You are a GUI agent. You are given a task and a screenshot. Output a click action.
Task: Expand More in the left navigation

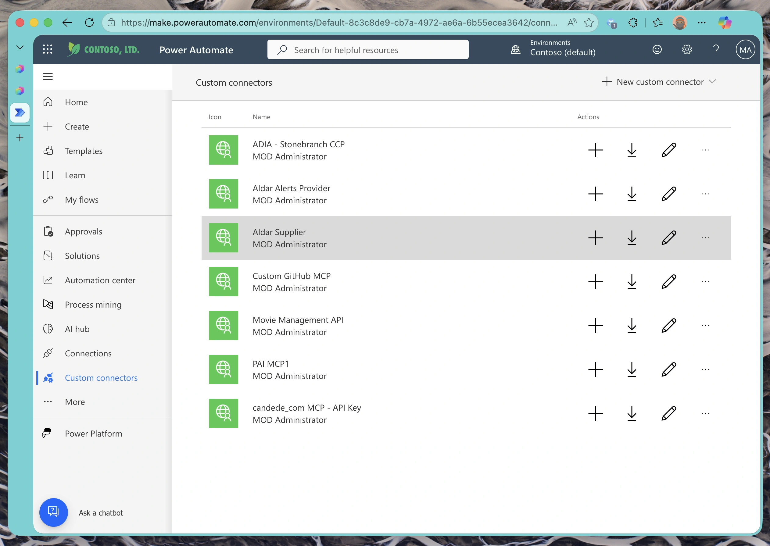(75, 402)
